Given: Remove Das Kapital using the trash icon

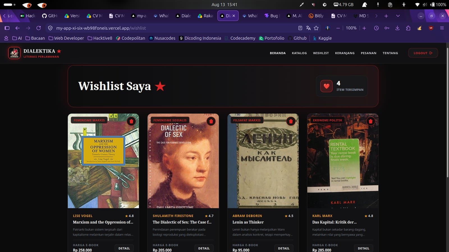Looking at the screenshot, I should coord(370,121).
